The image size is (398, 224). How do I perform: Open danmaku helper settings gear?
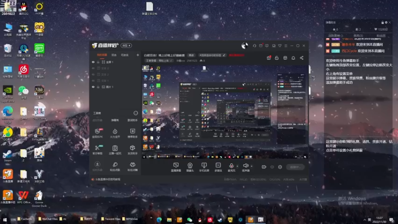(386, 22)
